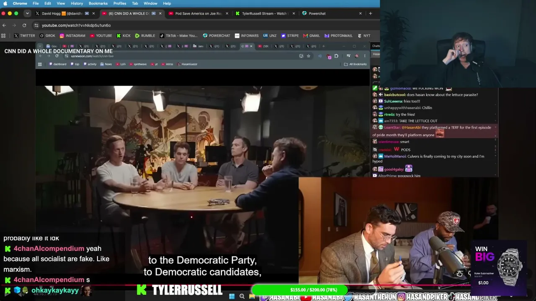Viewport: 536px width, 301px height.
Task: Open the YOUTUBE bookmark
Action: tap(101, 36)
